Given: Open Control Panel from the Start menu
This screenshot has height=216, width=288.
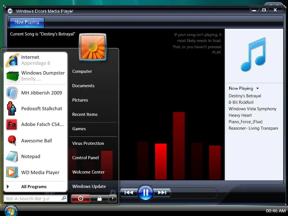Looking at the screenshot, I should click(x=85, y=157).
